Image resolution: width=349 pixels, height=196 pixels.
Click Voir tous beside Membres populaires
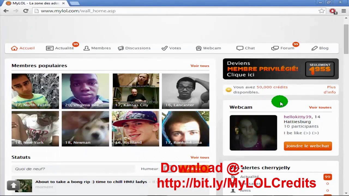(200, 66)
